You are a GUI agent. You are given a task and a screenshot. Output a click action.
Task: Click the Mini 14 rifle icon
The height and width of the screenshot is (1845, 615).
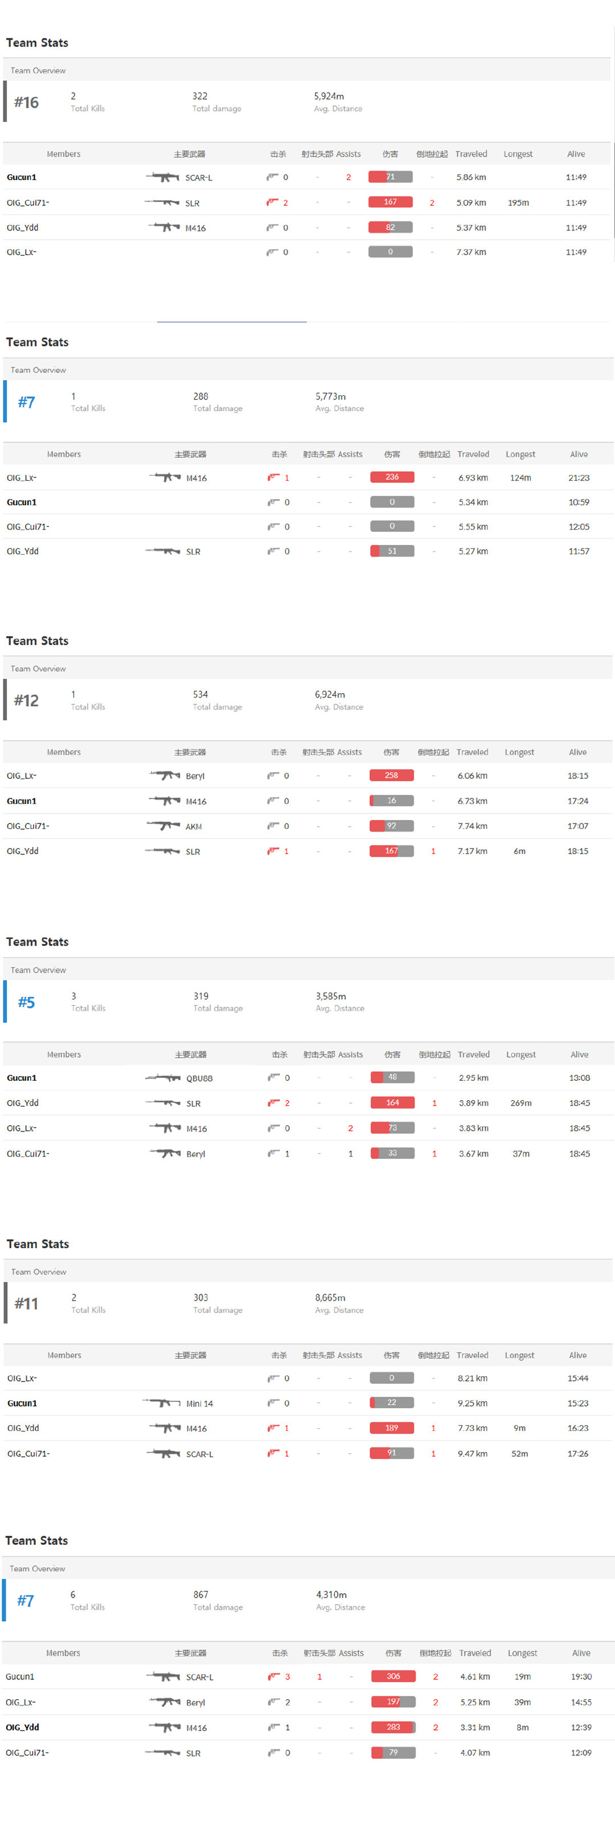[x=161, y=1403]
